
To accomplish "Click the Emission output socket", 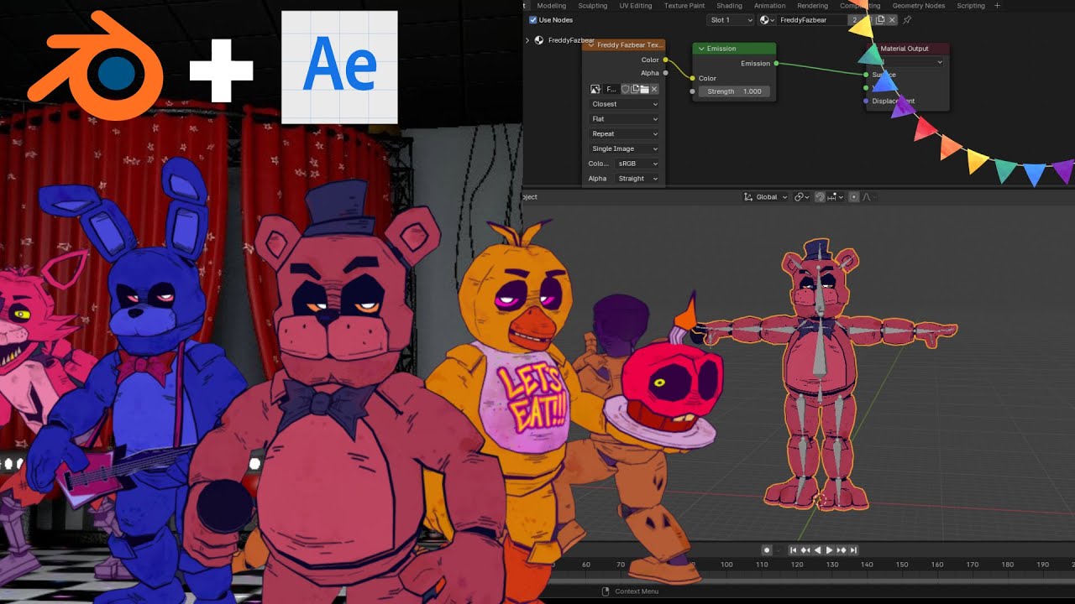I will click(776, 64).
